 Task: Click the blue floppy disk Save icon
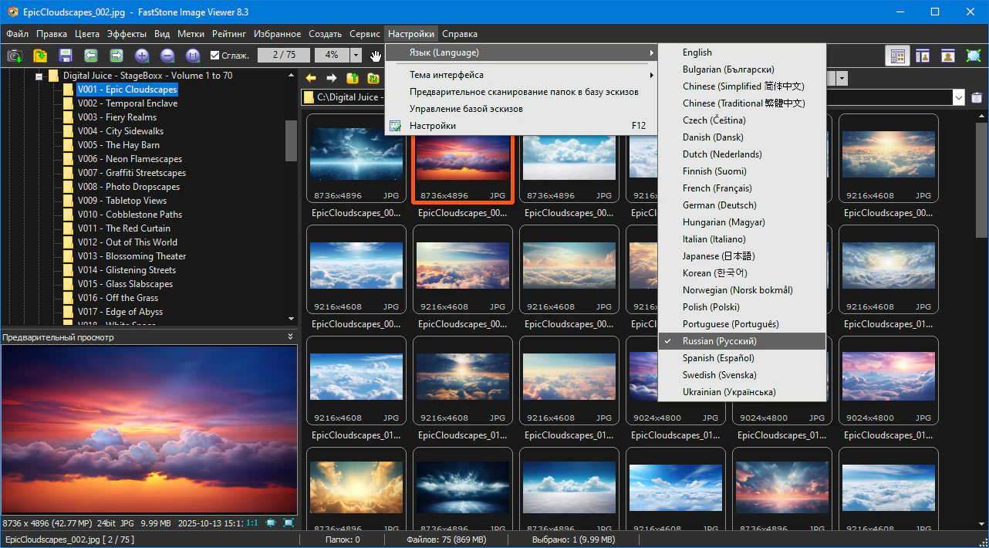click(x=66, y=56)
